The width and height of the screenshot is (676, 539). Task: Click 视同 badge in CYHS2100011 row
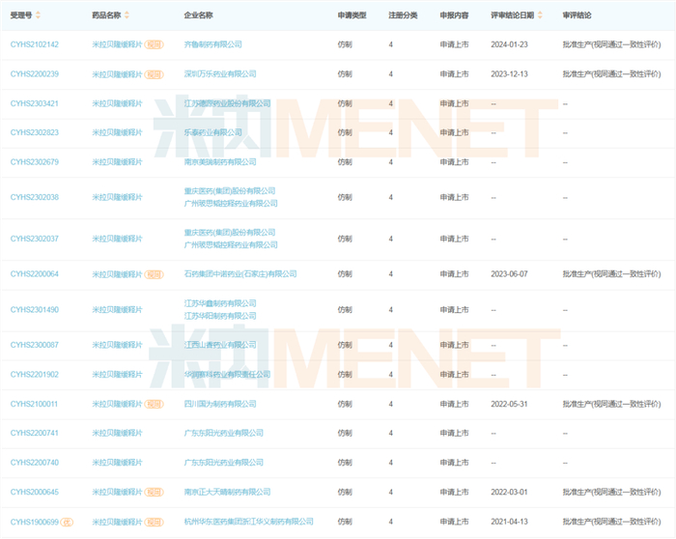(x=154, y=404)
